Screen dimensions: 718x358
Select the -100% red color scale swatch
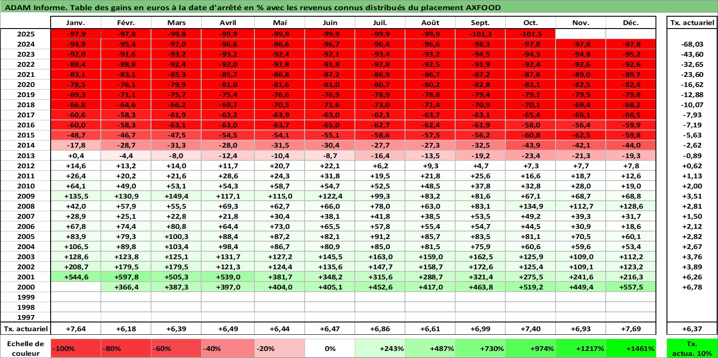pos(76,348)
